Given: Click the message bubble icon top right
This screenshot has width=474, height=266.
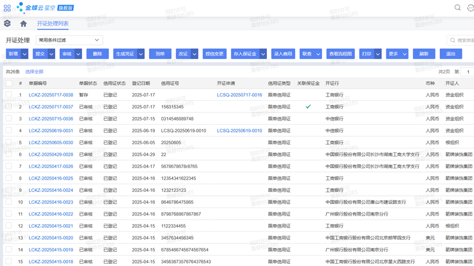Looking at the screenshot, I should [x=471, y=8].
